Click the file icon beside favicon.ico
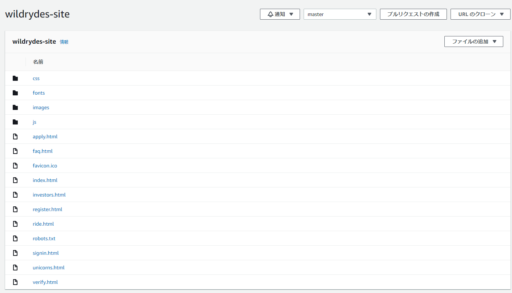Viewport: 512px width, 293px height. pyautogui.click(x=15, y=165)
